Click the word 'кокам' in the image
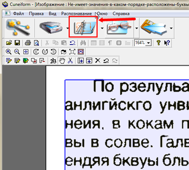The height and width of the screenshot is (170, 189). (x=151, y=124)
